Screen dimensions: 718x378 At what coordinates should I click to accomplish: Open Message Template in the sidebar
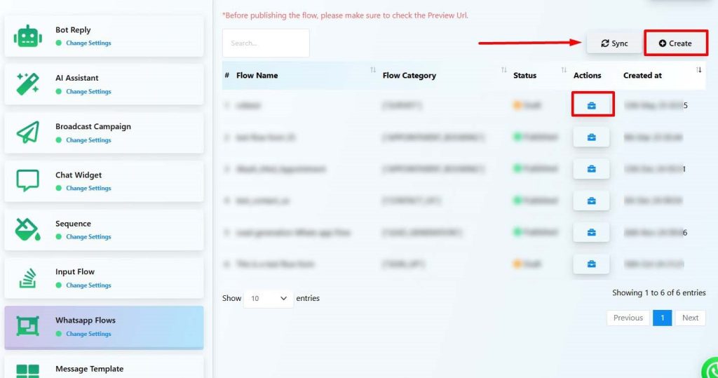(89, 369)
